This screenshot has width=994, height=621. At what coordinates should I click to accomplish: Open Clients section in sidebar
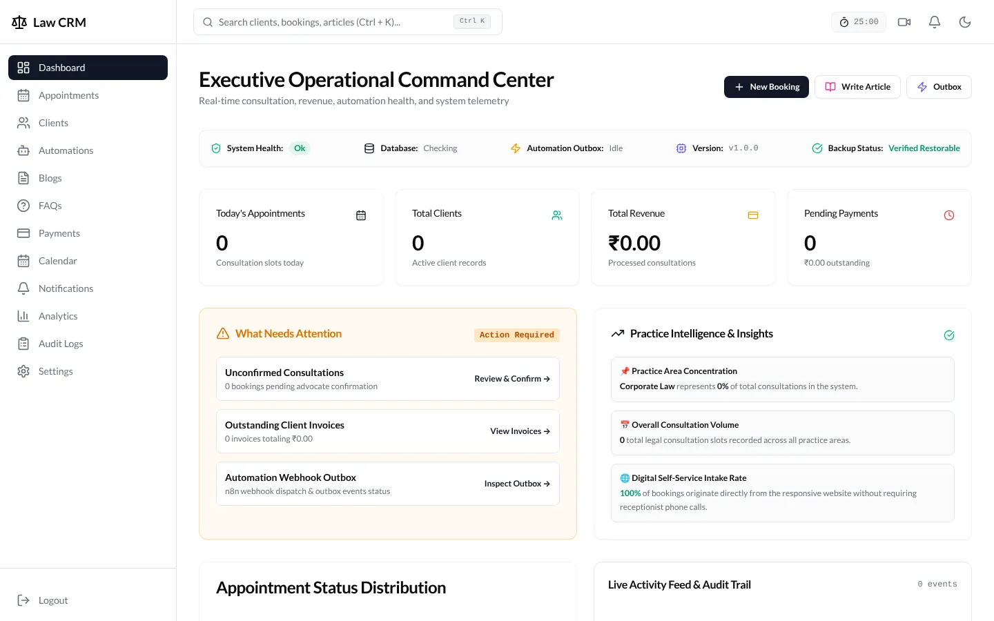tap(88, 123)
